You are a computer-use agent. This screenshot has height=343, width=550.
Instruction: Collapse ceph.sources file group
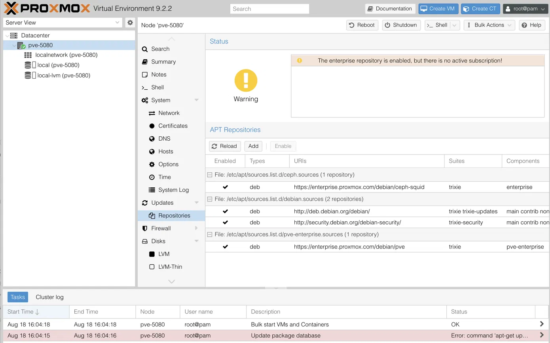[x=210, y=175]
